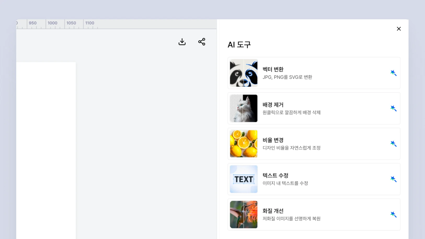The image size is (425, 239).
Task: Click the magic wand icon for 벡터 변환
Action: (393, 73)
